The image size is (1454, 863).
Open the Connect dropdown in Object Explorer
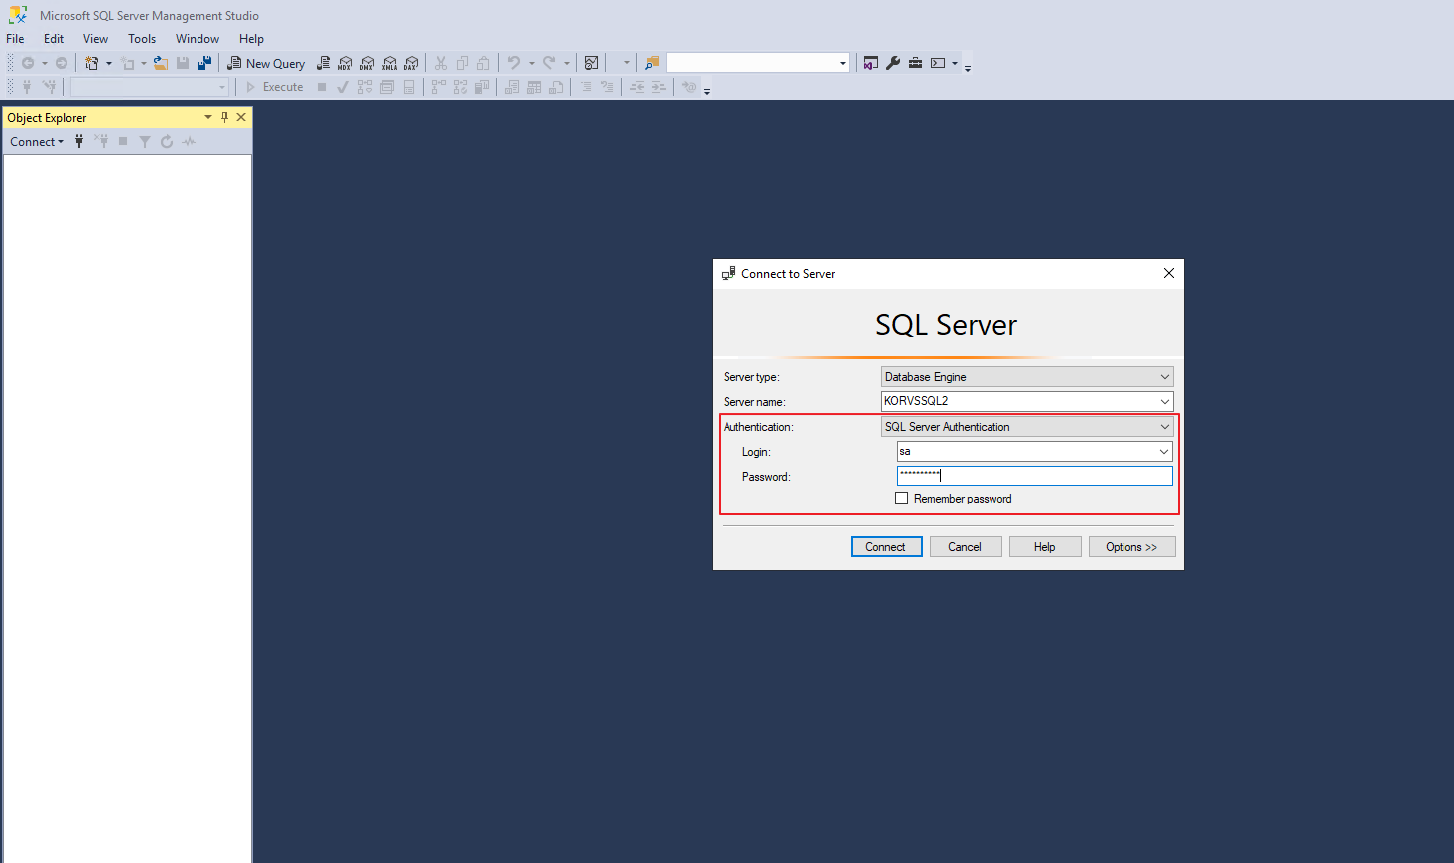tap(37, 141)
